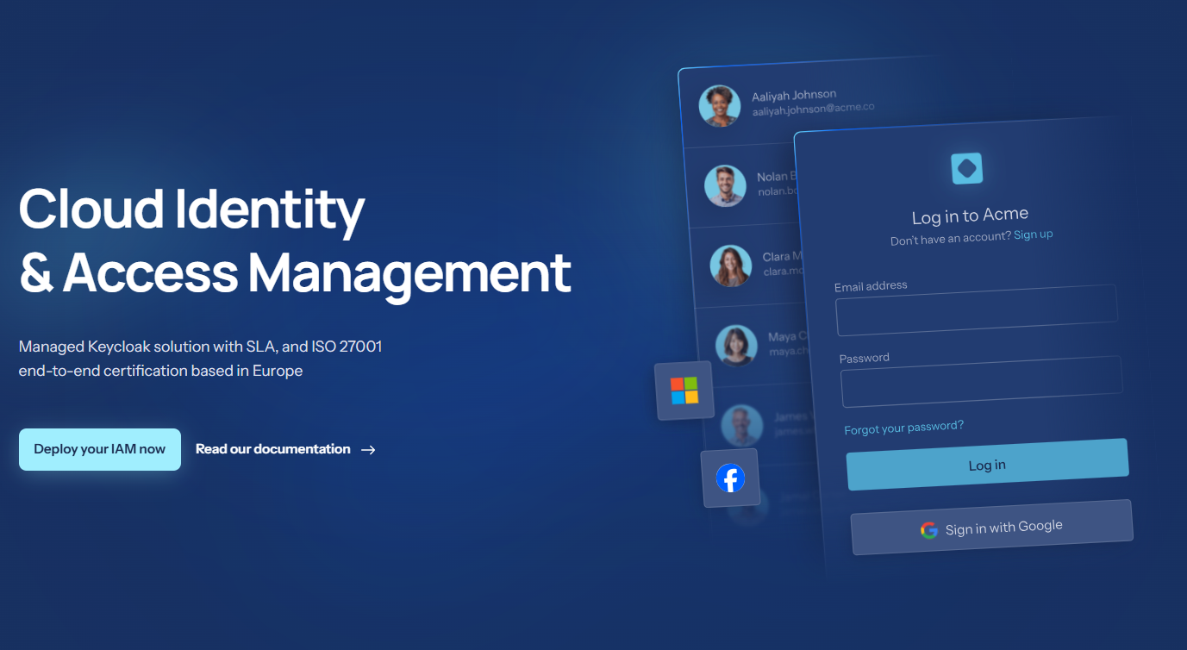Select Aaliyah Johnson's profile avatar
The height and width of the screenshot is (650, 1187).
tap(720, 106)
